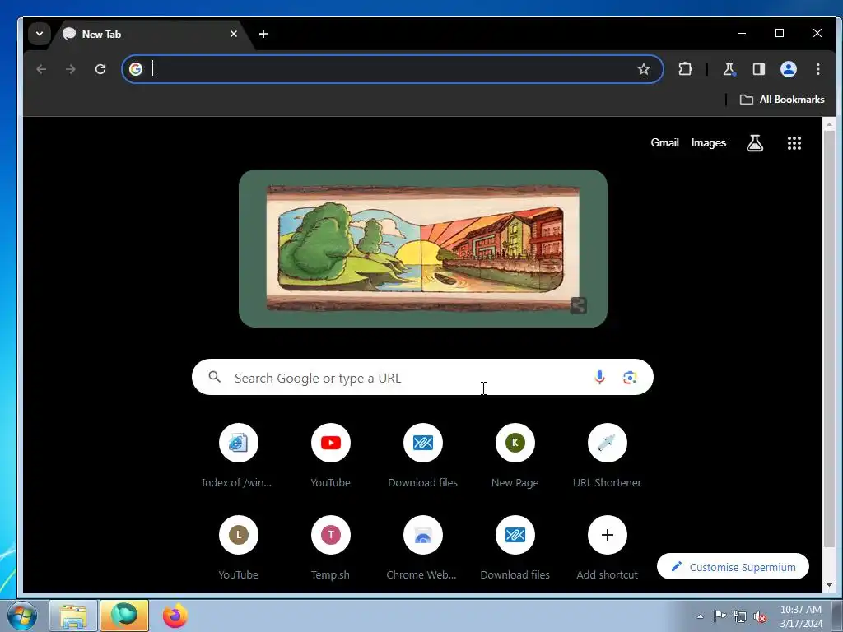Focus the address bar input
The height and width of the screenshot is (632, 843).
point(393,69)
